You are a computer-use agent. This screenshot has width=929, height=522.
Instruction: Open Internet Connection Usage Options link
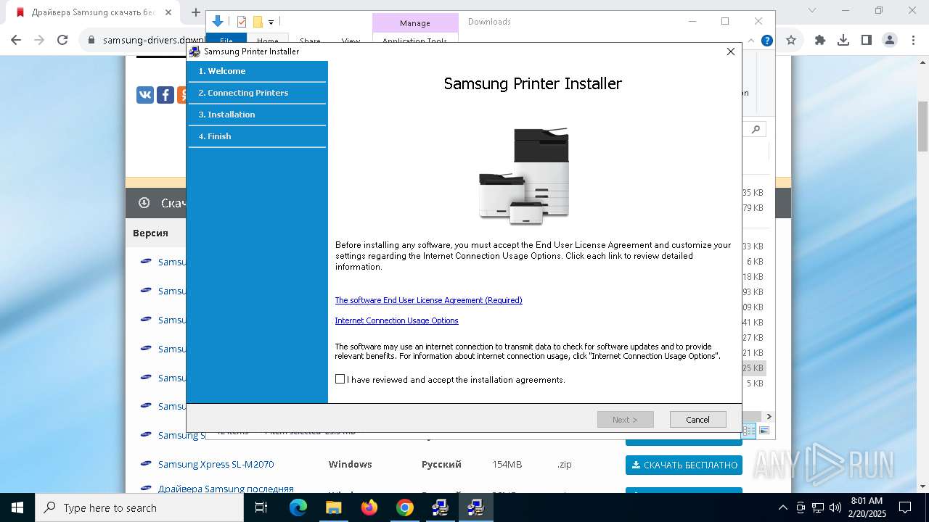point(396,320)
